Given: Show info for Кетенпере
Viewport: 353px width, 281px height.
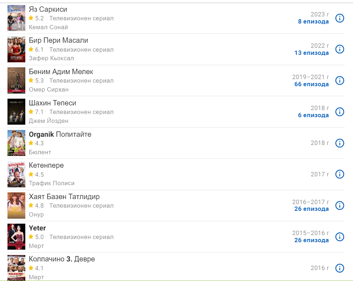Looking at the screenshot, I should click(340, 174).
